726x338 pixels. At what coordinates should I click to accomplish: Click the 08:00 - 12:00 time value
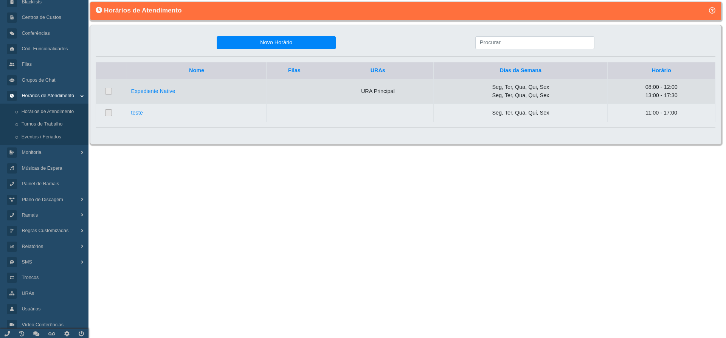661,87
